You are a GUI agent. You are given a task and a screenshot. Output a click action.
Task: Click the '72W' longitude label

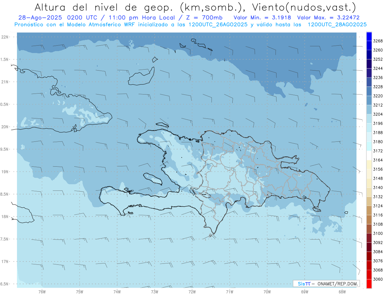pos(192,292)
